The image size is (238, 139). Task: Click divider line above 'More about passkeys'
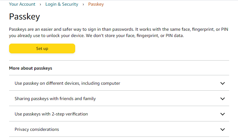point(119,60)
